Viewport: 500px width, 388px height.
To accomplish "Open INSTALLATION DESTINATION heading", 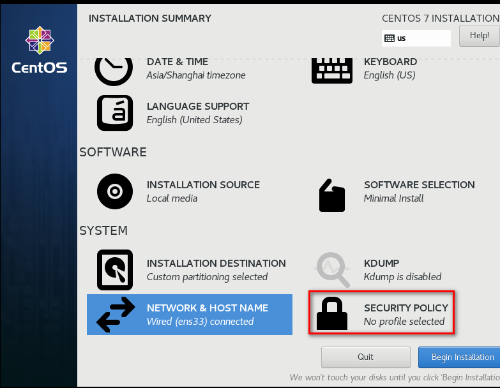I will (x=216, y=263).
